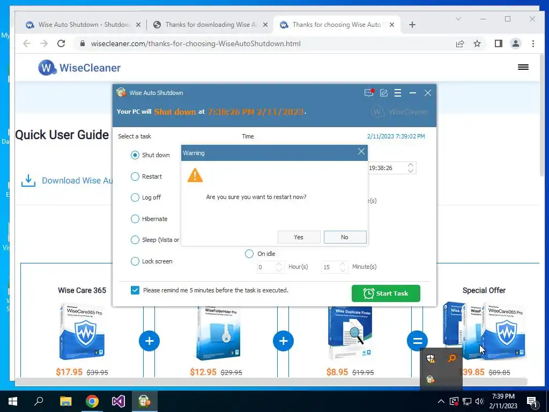Click the WiseCleaner logo
Viewport: 549px width, 412px height.
coord(79,67)
